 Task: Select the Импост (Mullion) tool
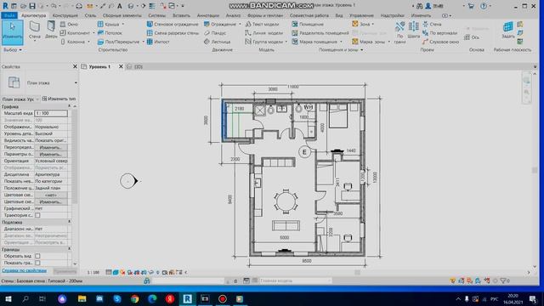pyautogui.click(x=158, y=42)
